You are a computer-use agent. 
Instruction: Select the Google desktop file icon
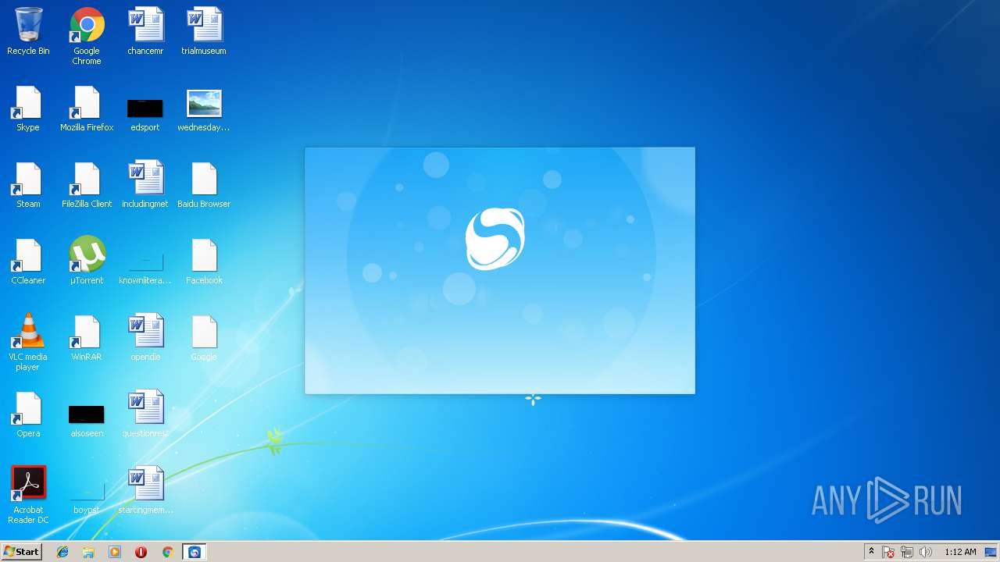204,337
